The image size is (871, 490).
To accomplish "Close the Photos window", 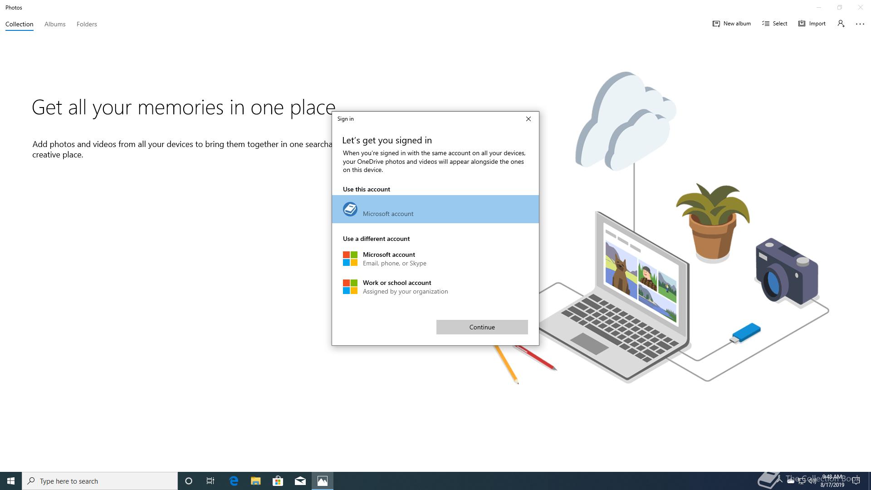I will (860, 7).
